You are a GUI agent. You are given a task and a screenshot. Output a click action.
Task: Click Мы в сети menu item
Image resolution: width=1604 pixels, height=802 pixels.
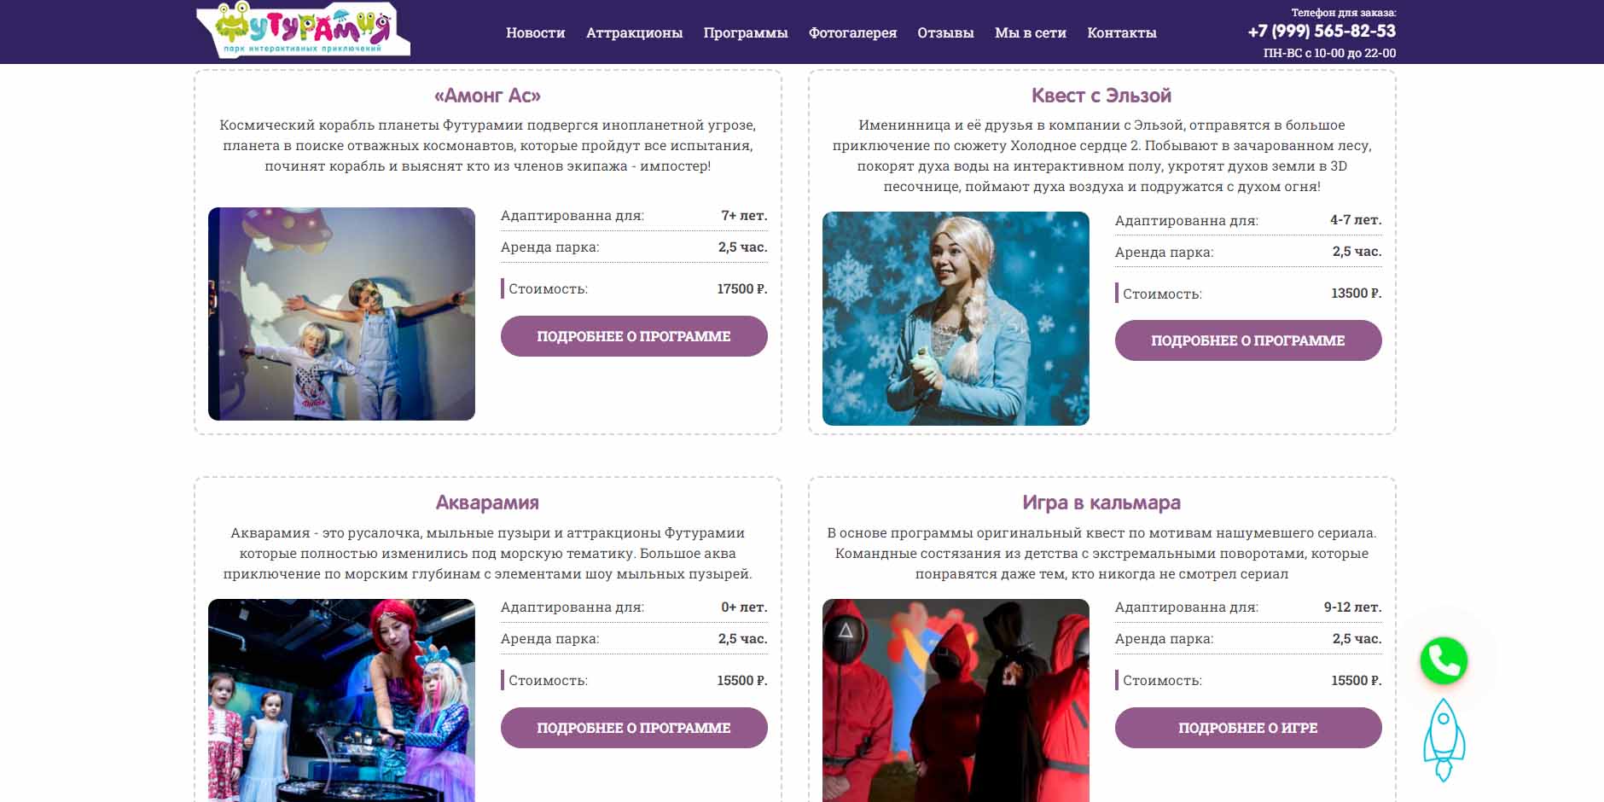1030,32
